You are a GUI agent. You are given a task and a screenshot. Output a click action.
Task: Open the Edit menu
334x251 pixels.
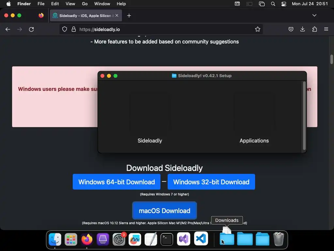(55, 4)
